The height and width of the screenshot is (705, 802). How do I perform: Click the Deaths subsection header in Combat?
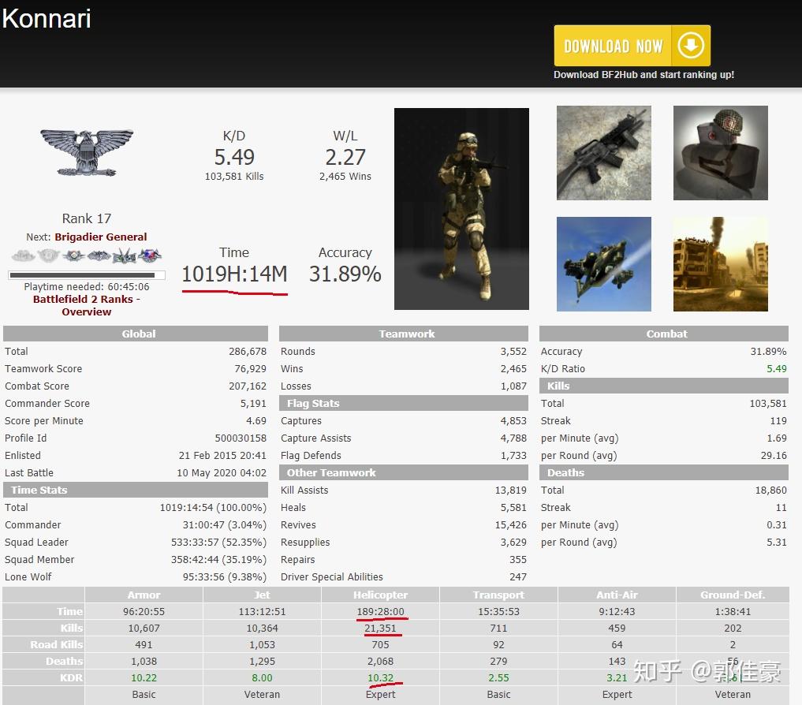664,472
